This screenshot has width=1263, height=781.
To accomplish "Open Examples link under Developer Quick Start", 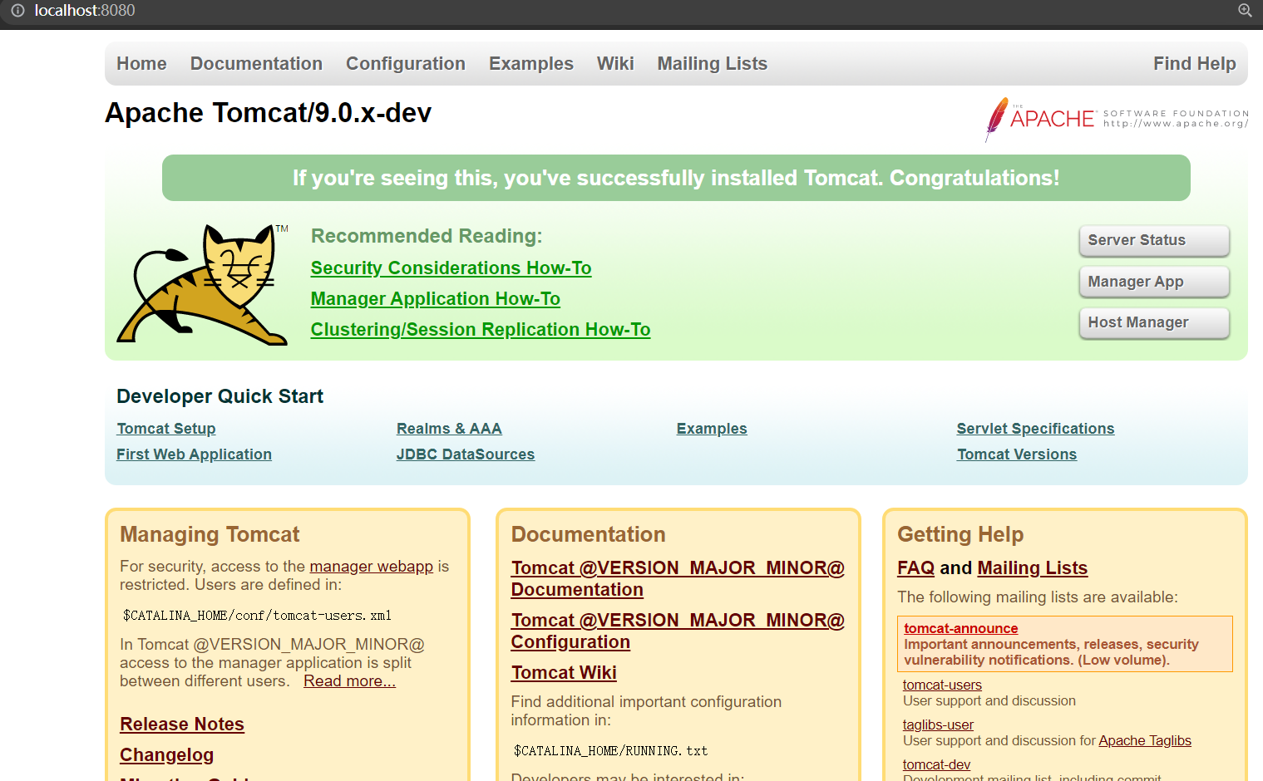I will [x=712, y=429].
